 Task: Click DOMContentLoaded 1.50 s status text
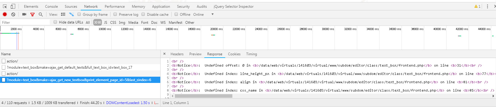[x=128, y=103]
